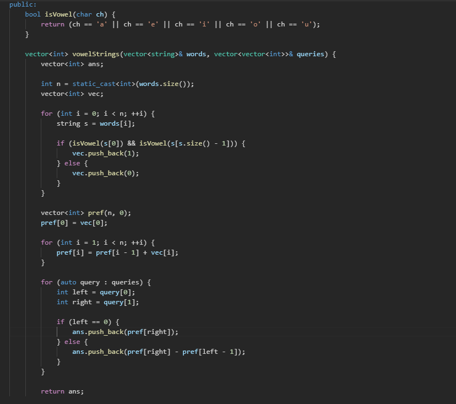Click the 'for (auto query : queries)' line

pos(96,282)
